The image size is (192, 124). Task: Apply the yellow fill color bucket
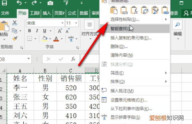pyautogui.click(x=44, y=39)
